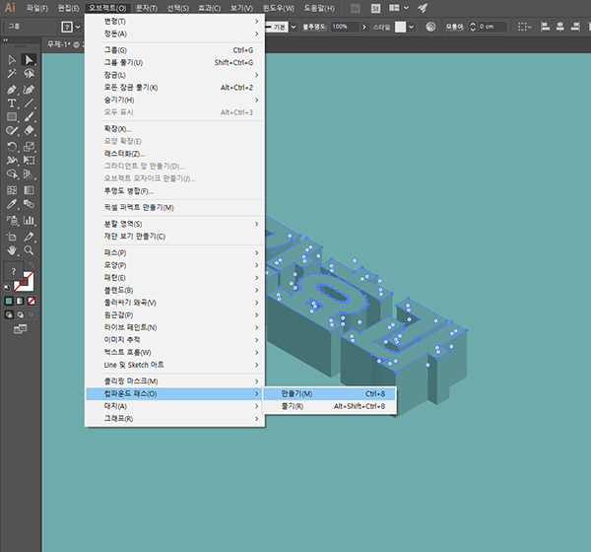Select the Hand tool

coord(12,250)
